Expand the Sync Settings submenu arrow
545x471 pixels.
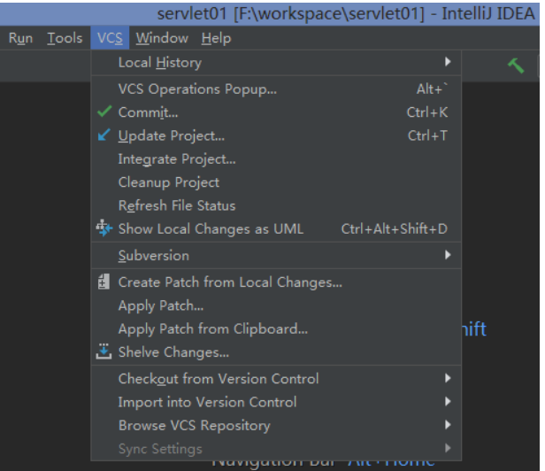[448, 448]
